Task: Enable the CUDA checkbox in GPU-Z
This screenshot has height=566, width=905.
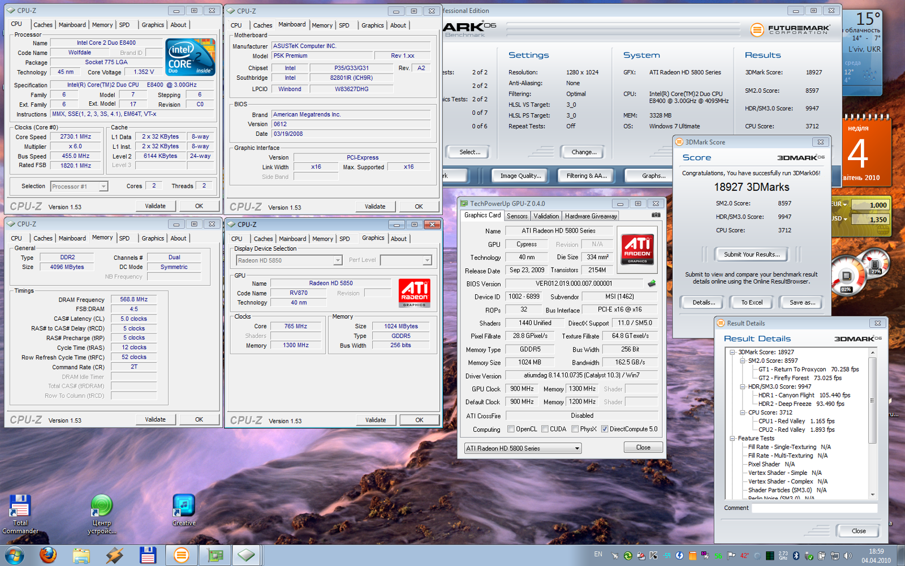Action: [x=545, y=429]
